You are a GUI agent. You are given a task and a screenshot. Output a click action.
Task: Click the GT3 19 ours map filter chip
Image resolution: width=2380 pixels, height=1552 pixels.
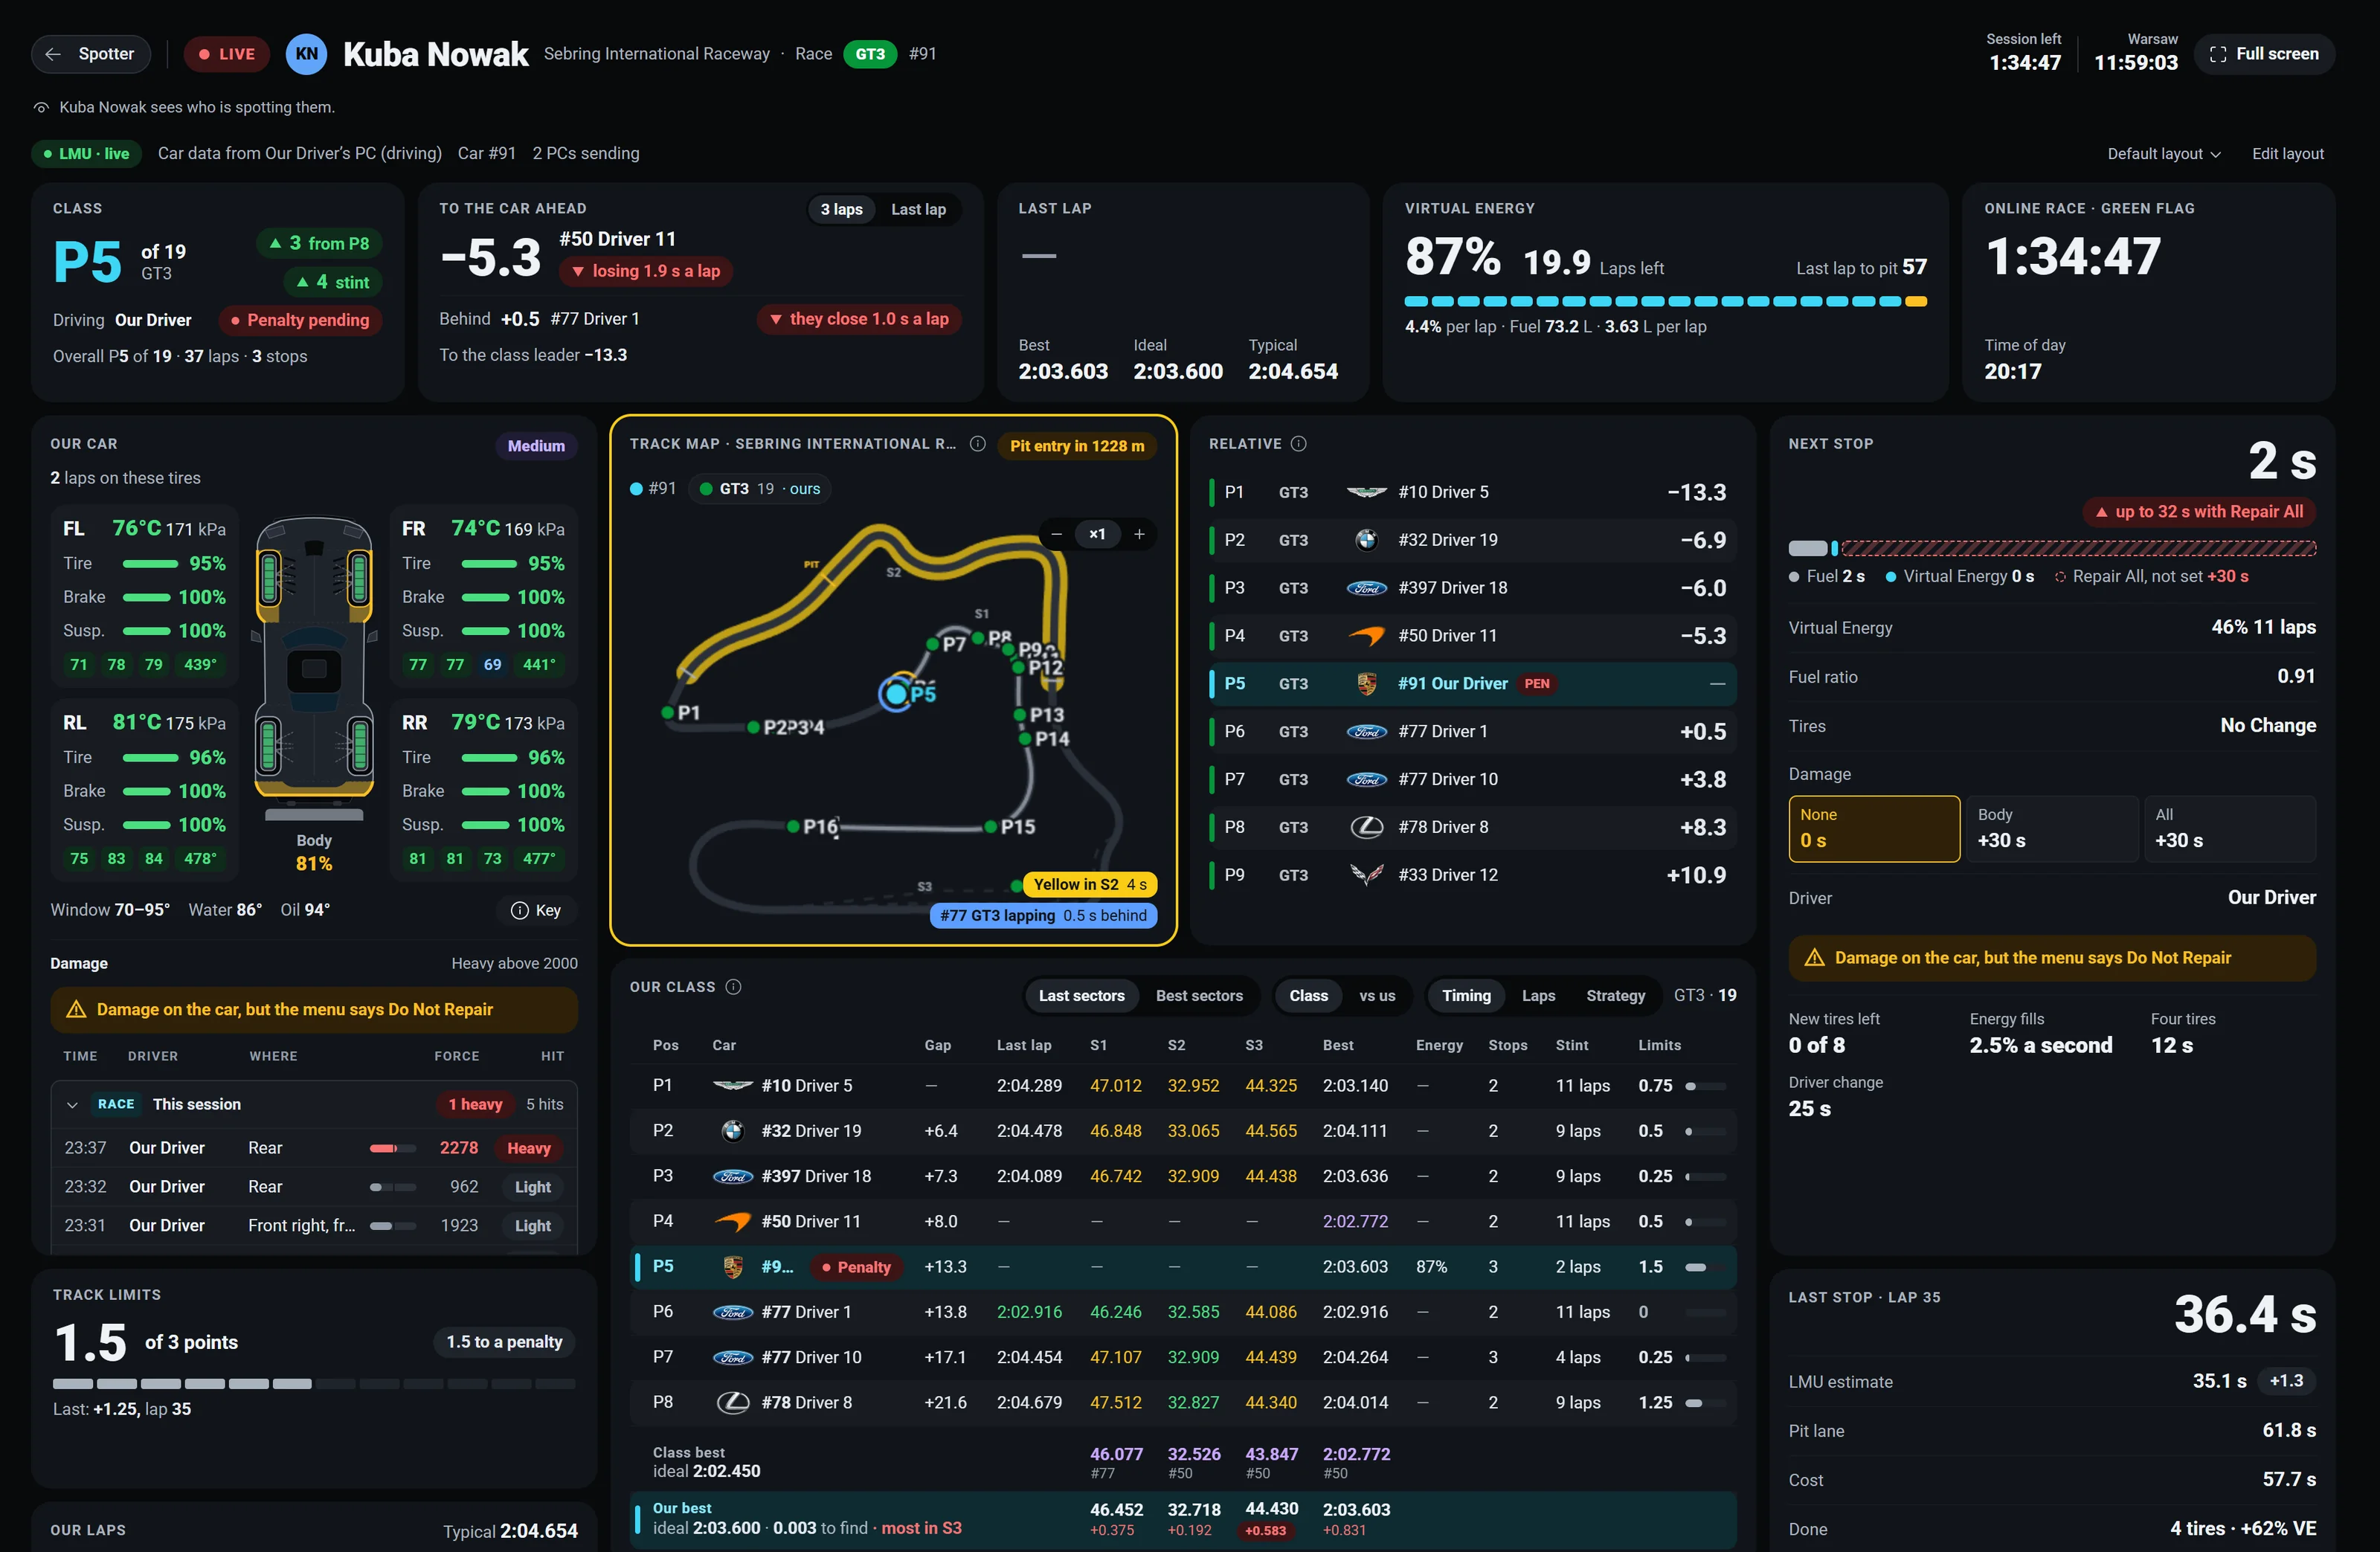(760, 489)
